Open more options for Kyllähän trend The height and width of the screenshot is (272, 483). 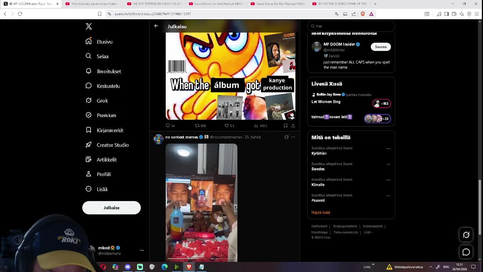pos(388,149)
